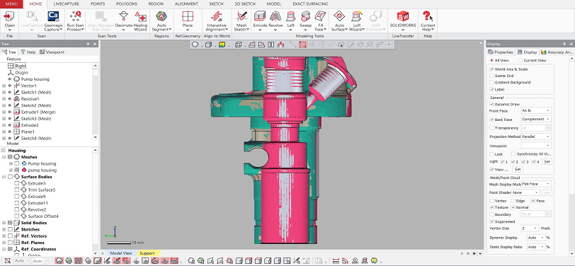Screen dimensions: 575x266
Task: Open the Dynamic Display Auto dropdown
Action: coord(536,238)
